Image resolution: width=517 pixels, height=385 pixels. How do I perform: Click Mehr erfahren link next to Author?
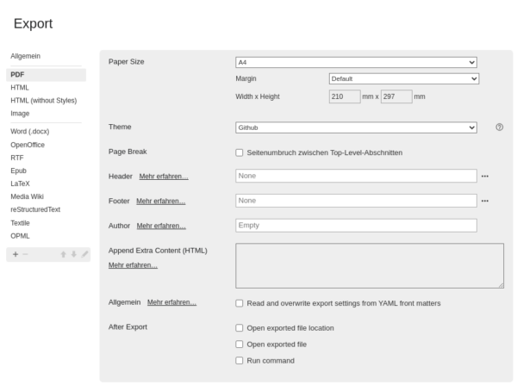[x=161, y=226]
